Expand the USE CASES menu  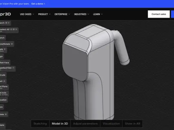(x=27, y=14)
